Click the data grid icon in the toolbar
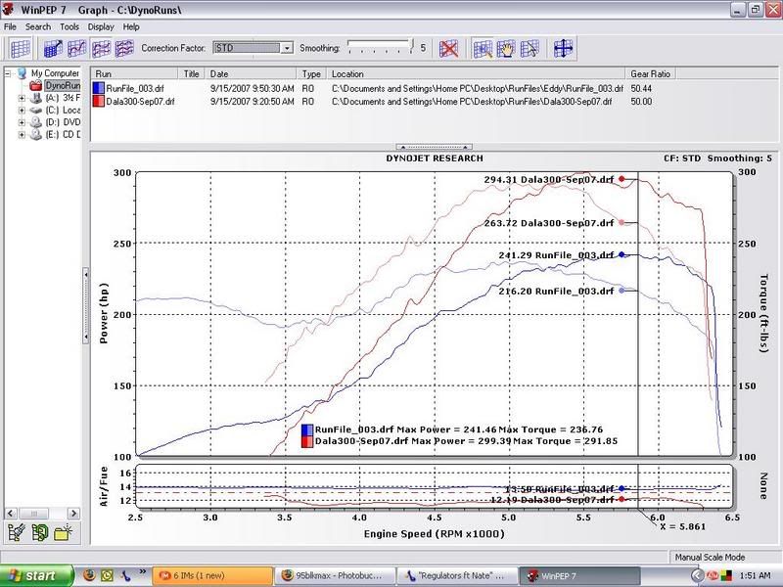This screenshot has width=783, height=587. coord(21,48)
